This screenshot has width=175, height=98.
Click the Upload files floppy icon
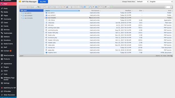click(x=38, y=7)
